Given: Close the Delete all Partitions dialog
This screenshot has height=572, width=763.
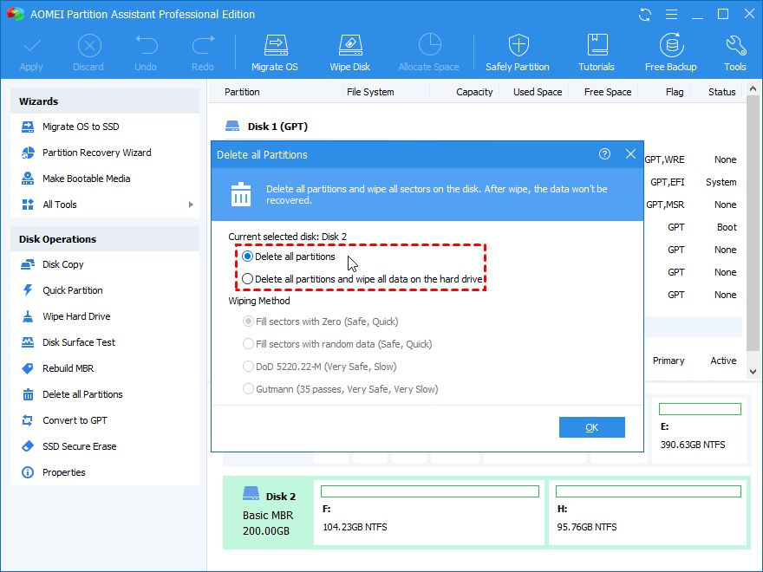Looking at the screenshot, I should 630,154.
